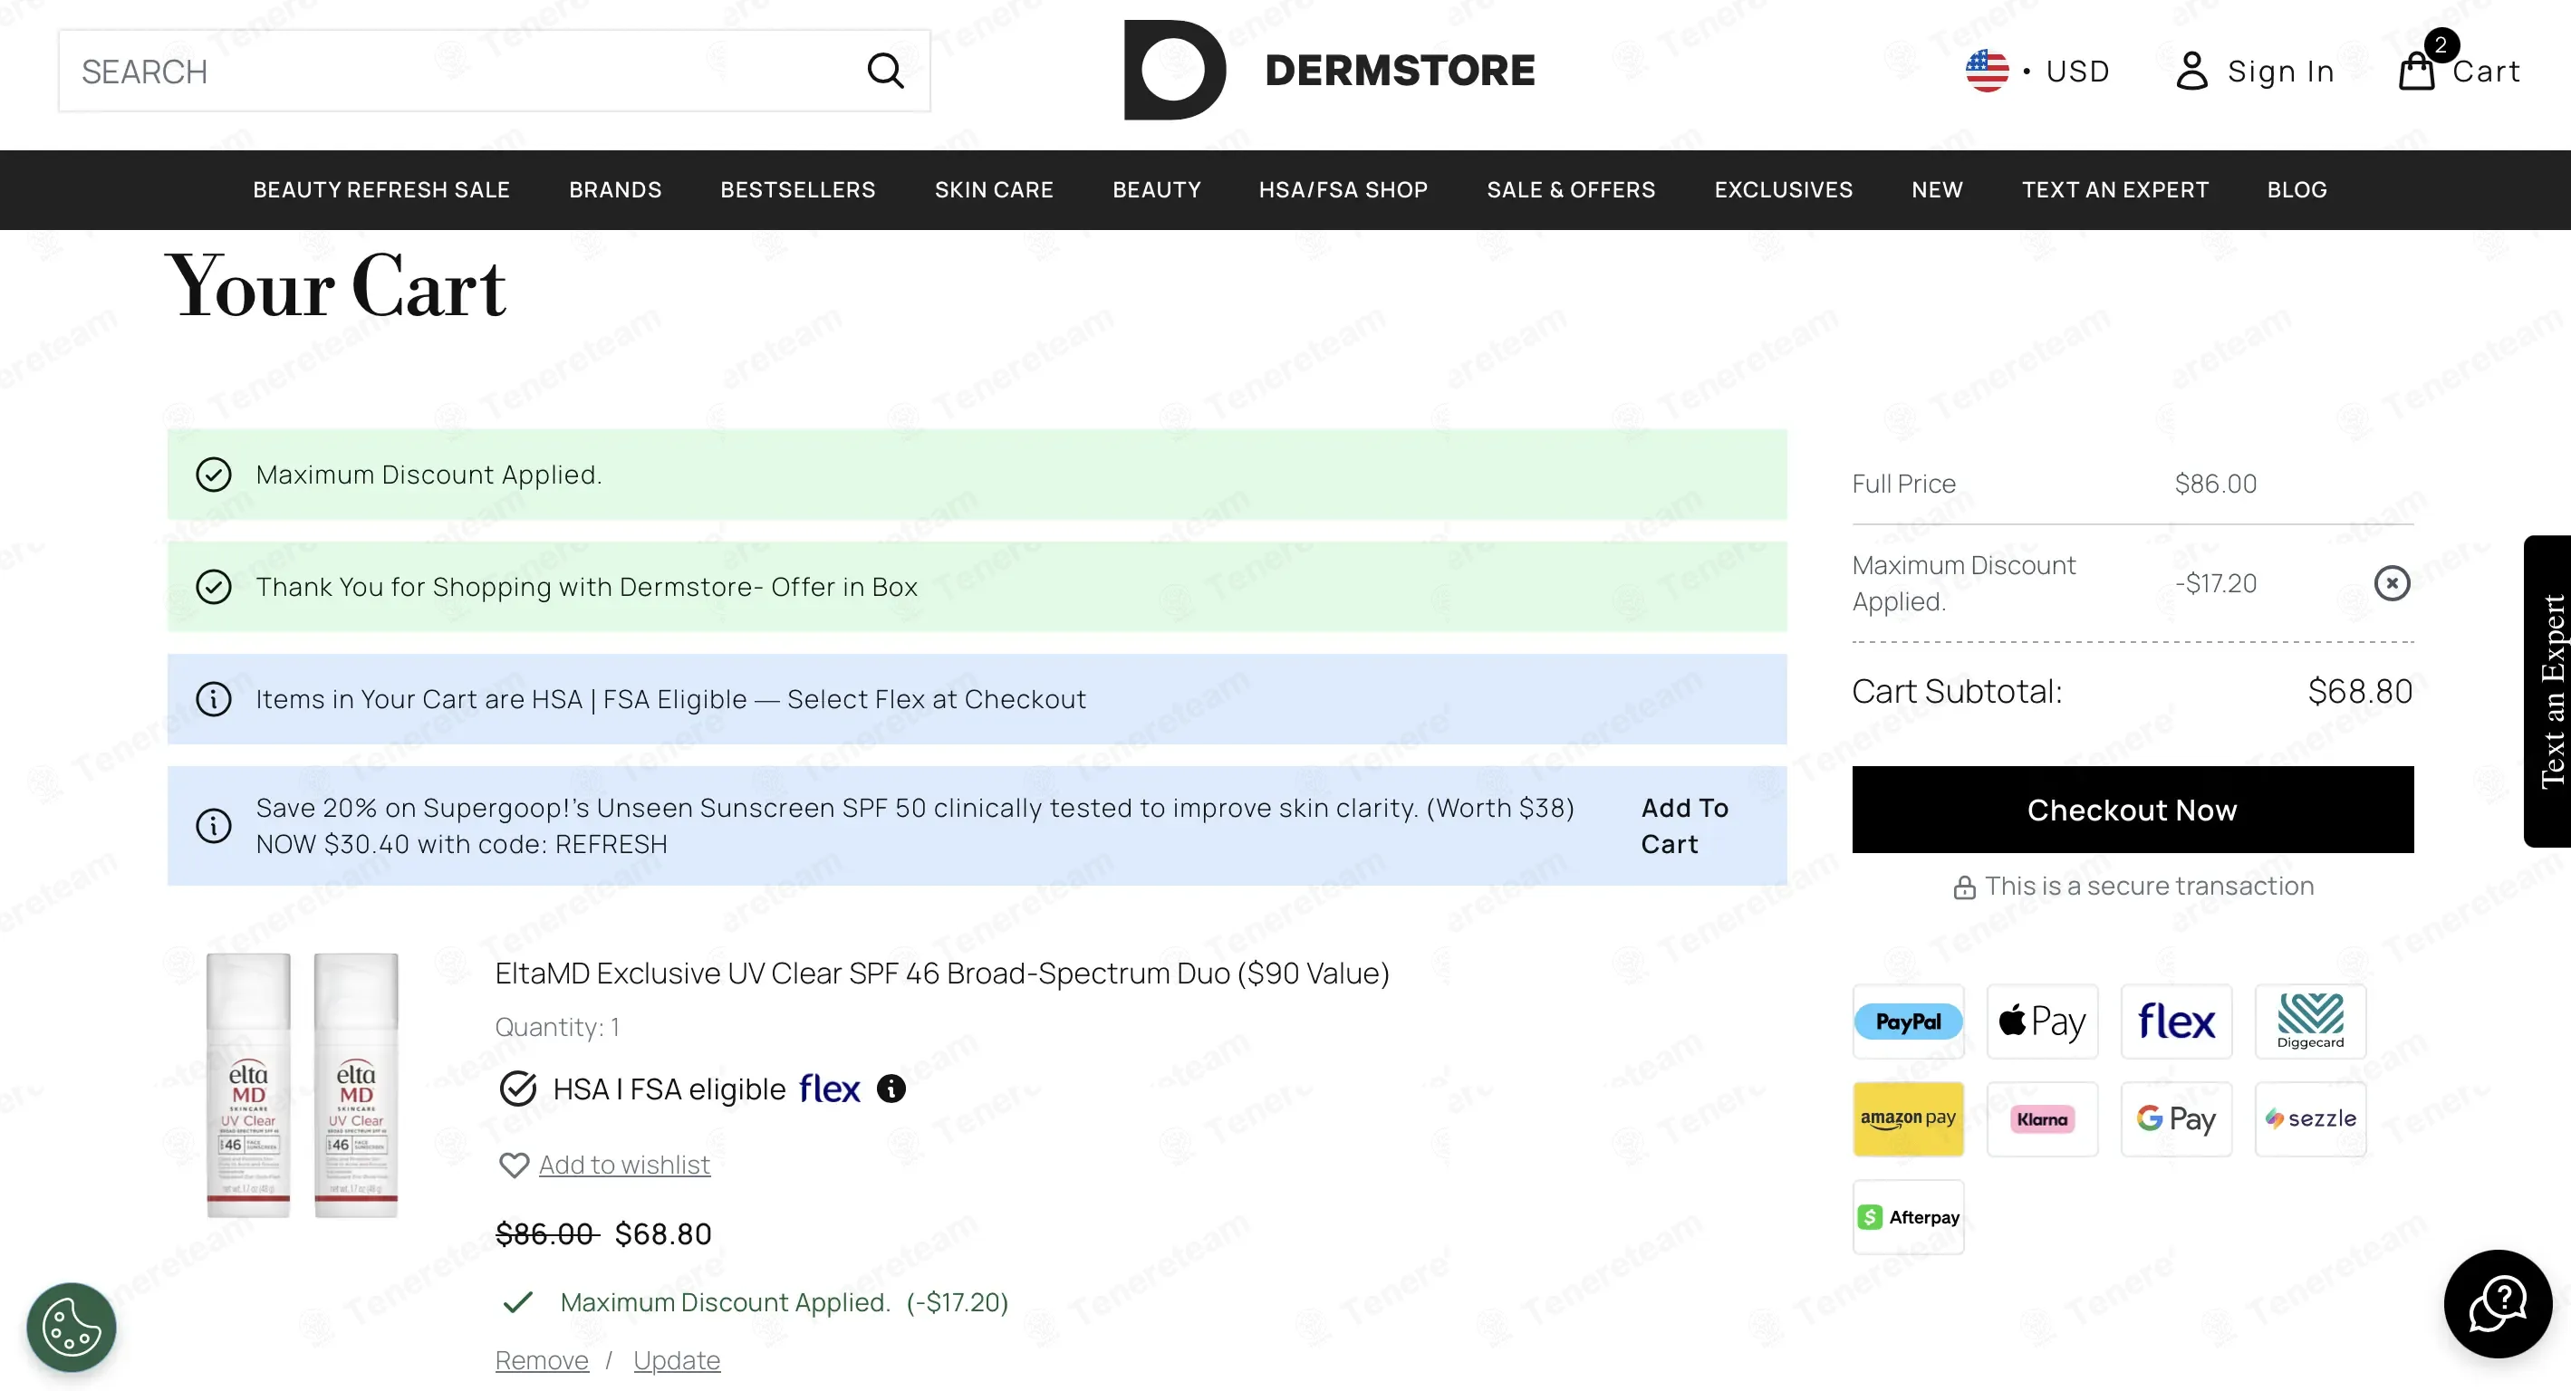Click the Dermstore logo

(1329, 70)
